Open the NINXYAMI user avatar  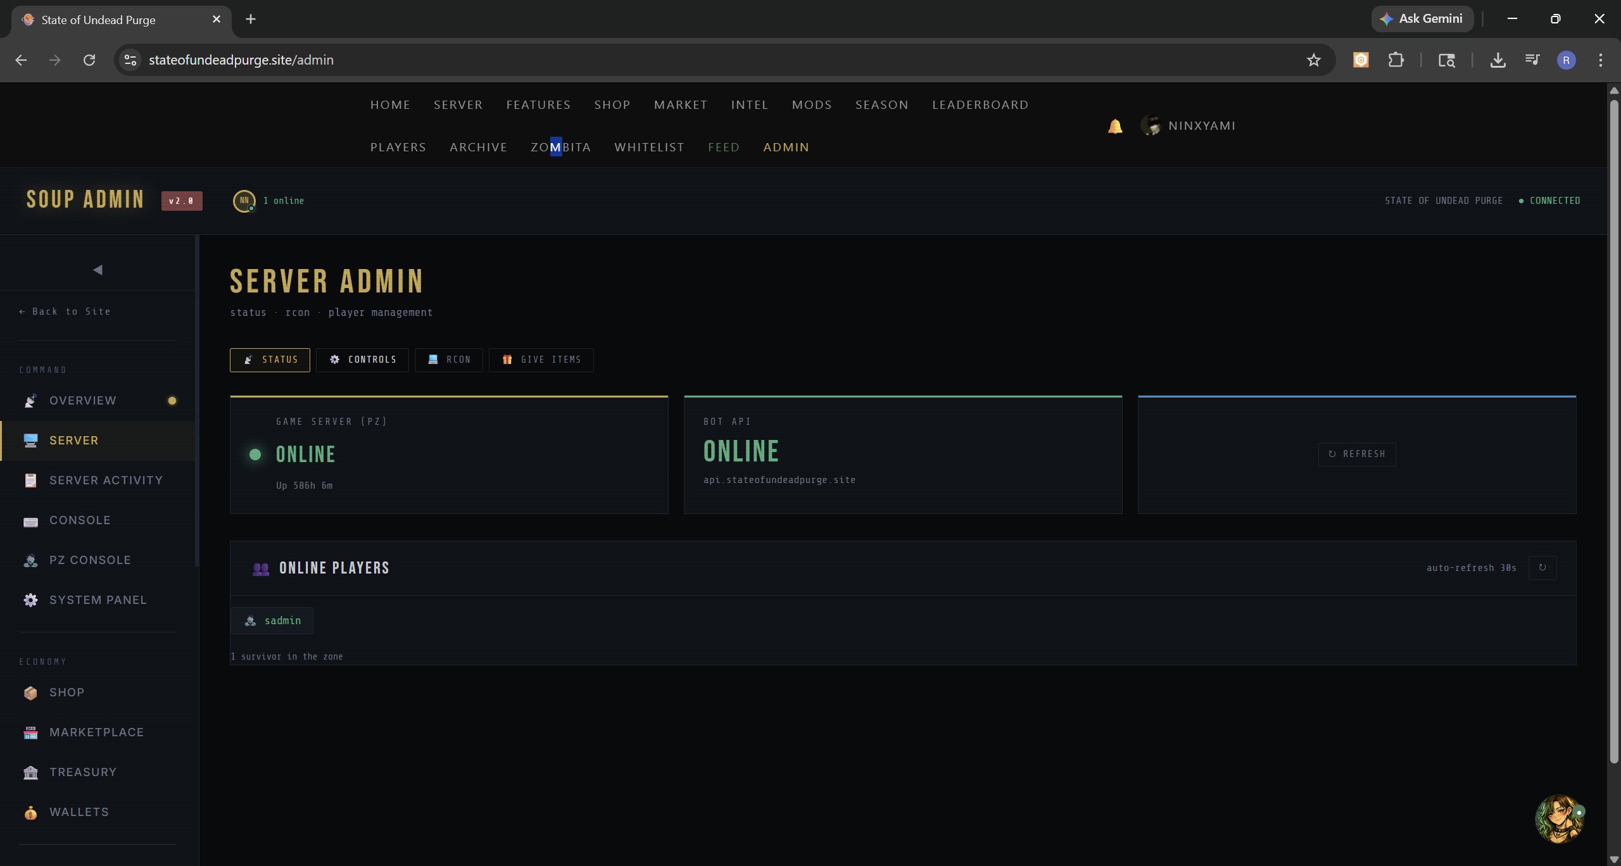[x=1151, y=125]
